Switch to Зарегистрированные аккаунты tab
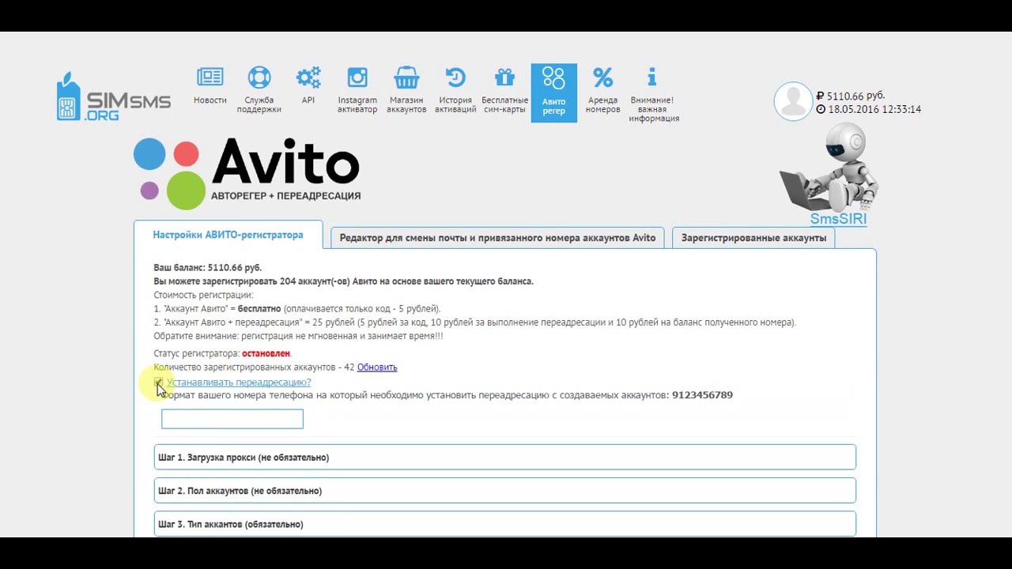1012x569 pixels. [x=753, y=238]
